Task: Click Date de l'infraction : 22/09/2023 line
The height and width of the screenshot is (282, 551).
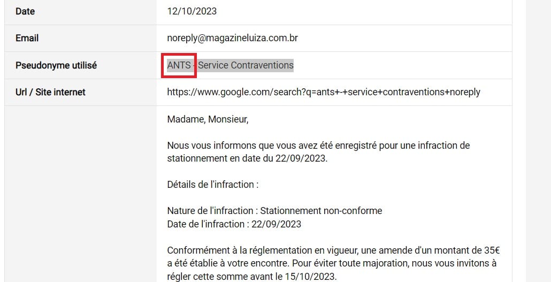Action: coord(234,224)
